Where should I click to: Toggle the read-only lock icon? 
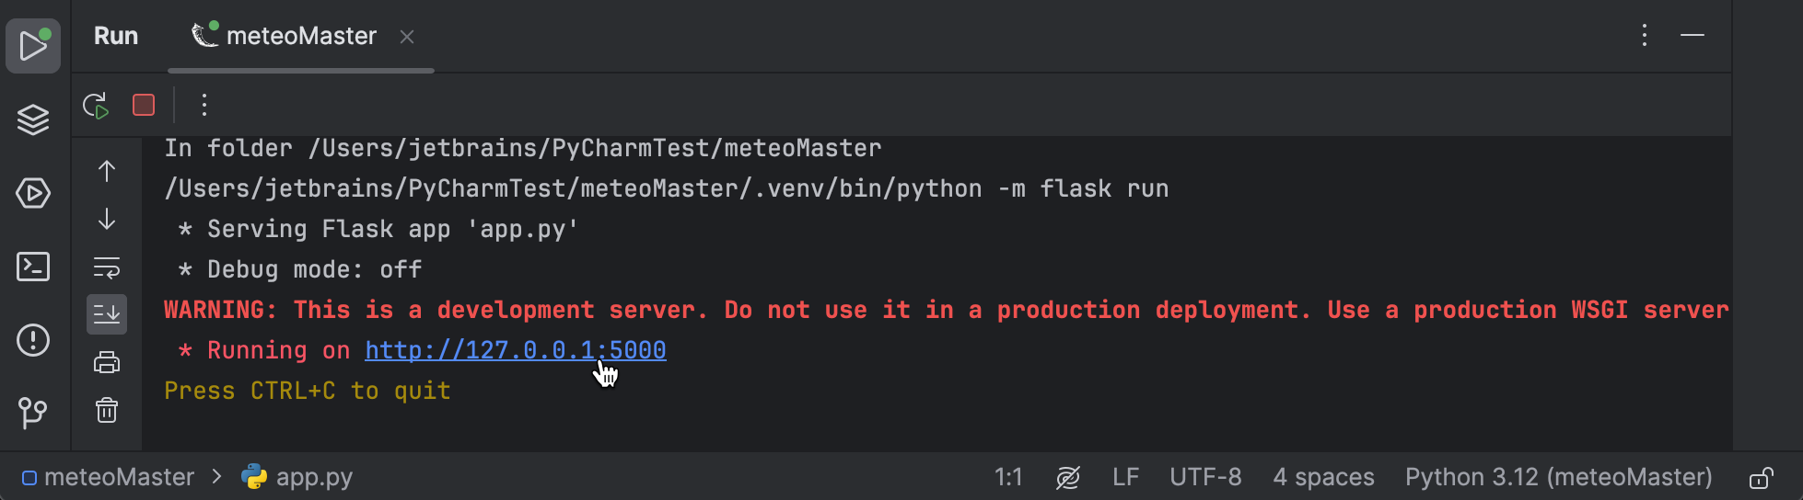(x=1761, y=478)
